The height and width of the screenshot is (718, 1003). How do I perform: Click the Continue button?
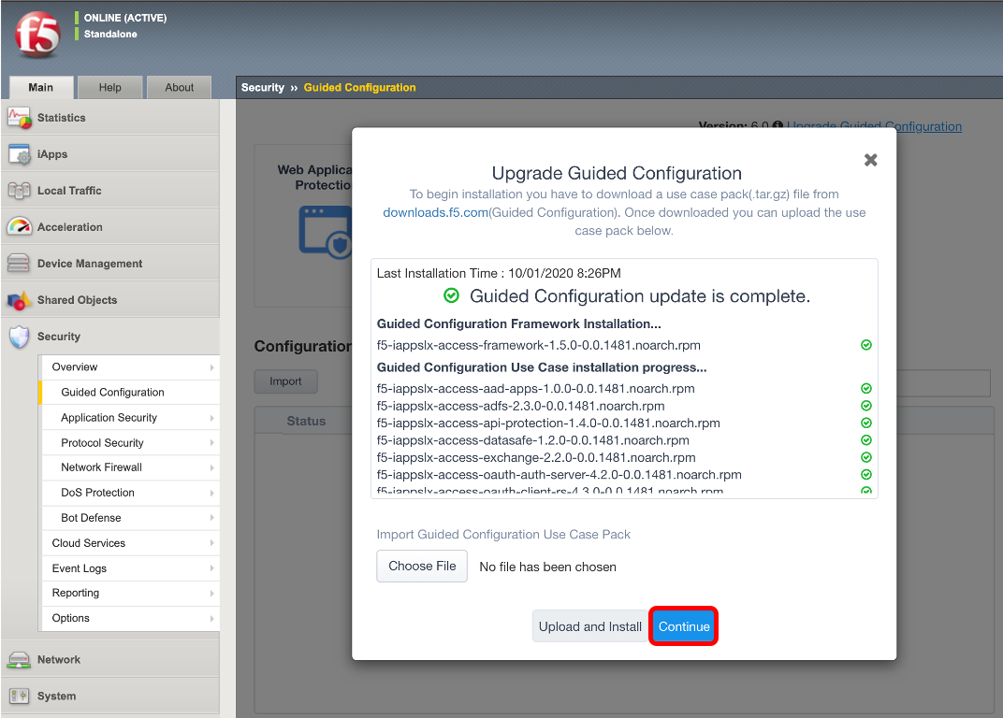[x=684, y=626]
